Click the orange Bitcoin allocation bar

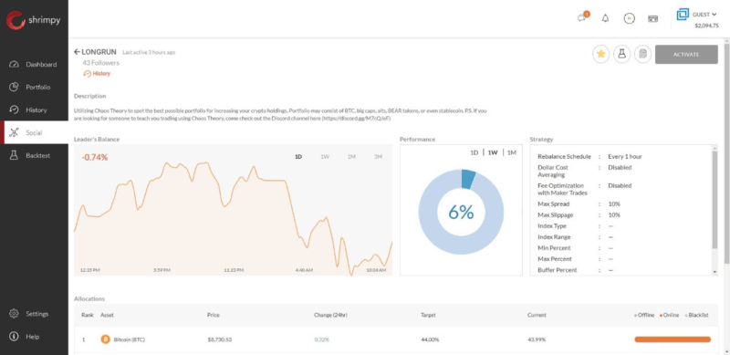point(673,339)
